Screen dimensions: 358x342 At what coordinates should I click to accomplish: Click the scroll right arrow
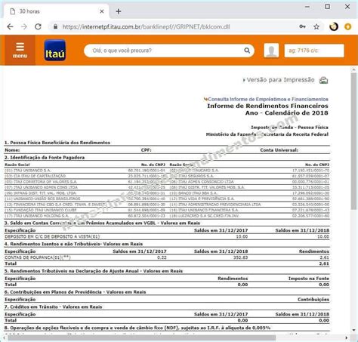(x=347, y=337)
